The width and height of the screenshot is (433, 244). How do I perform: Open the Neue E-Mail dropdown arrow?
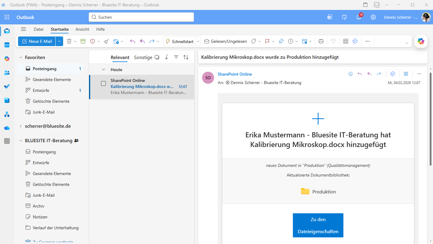(59, 41)
